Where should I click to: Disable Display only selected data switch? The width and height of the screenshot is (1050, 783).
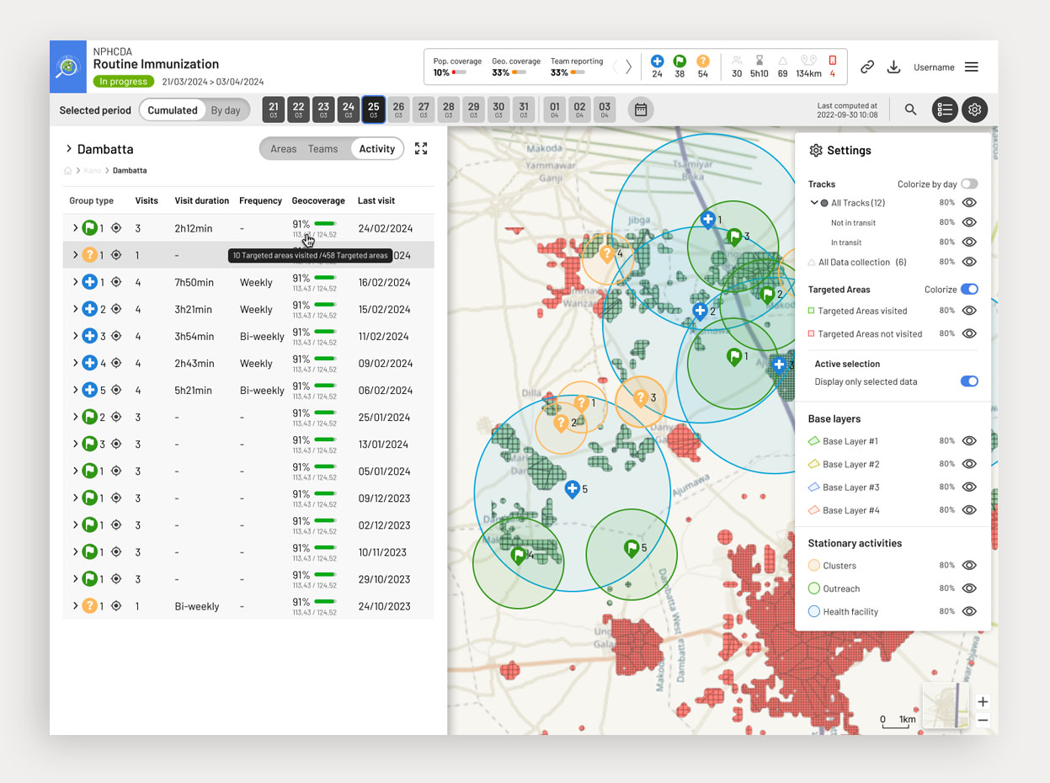(969, 381)
